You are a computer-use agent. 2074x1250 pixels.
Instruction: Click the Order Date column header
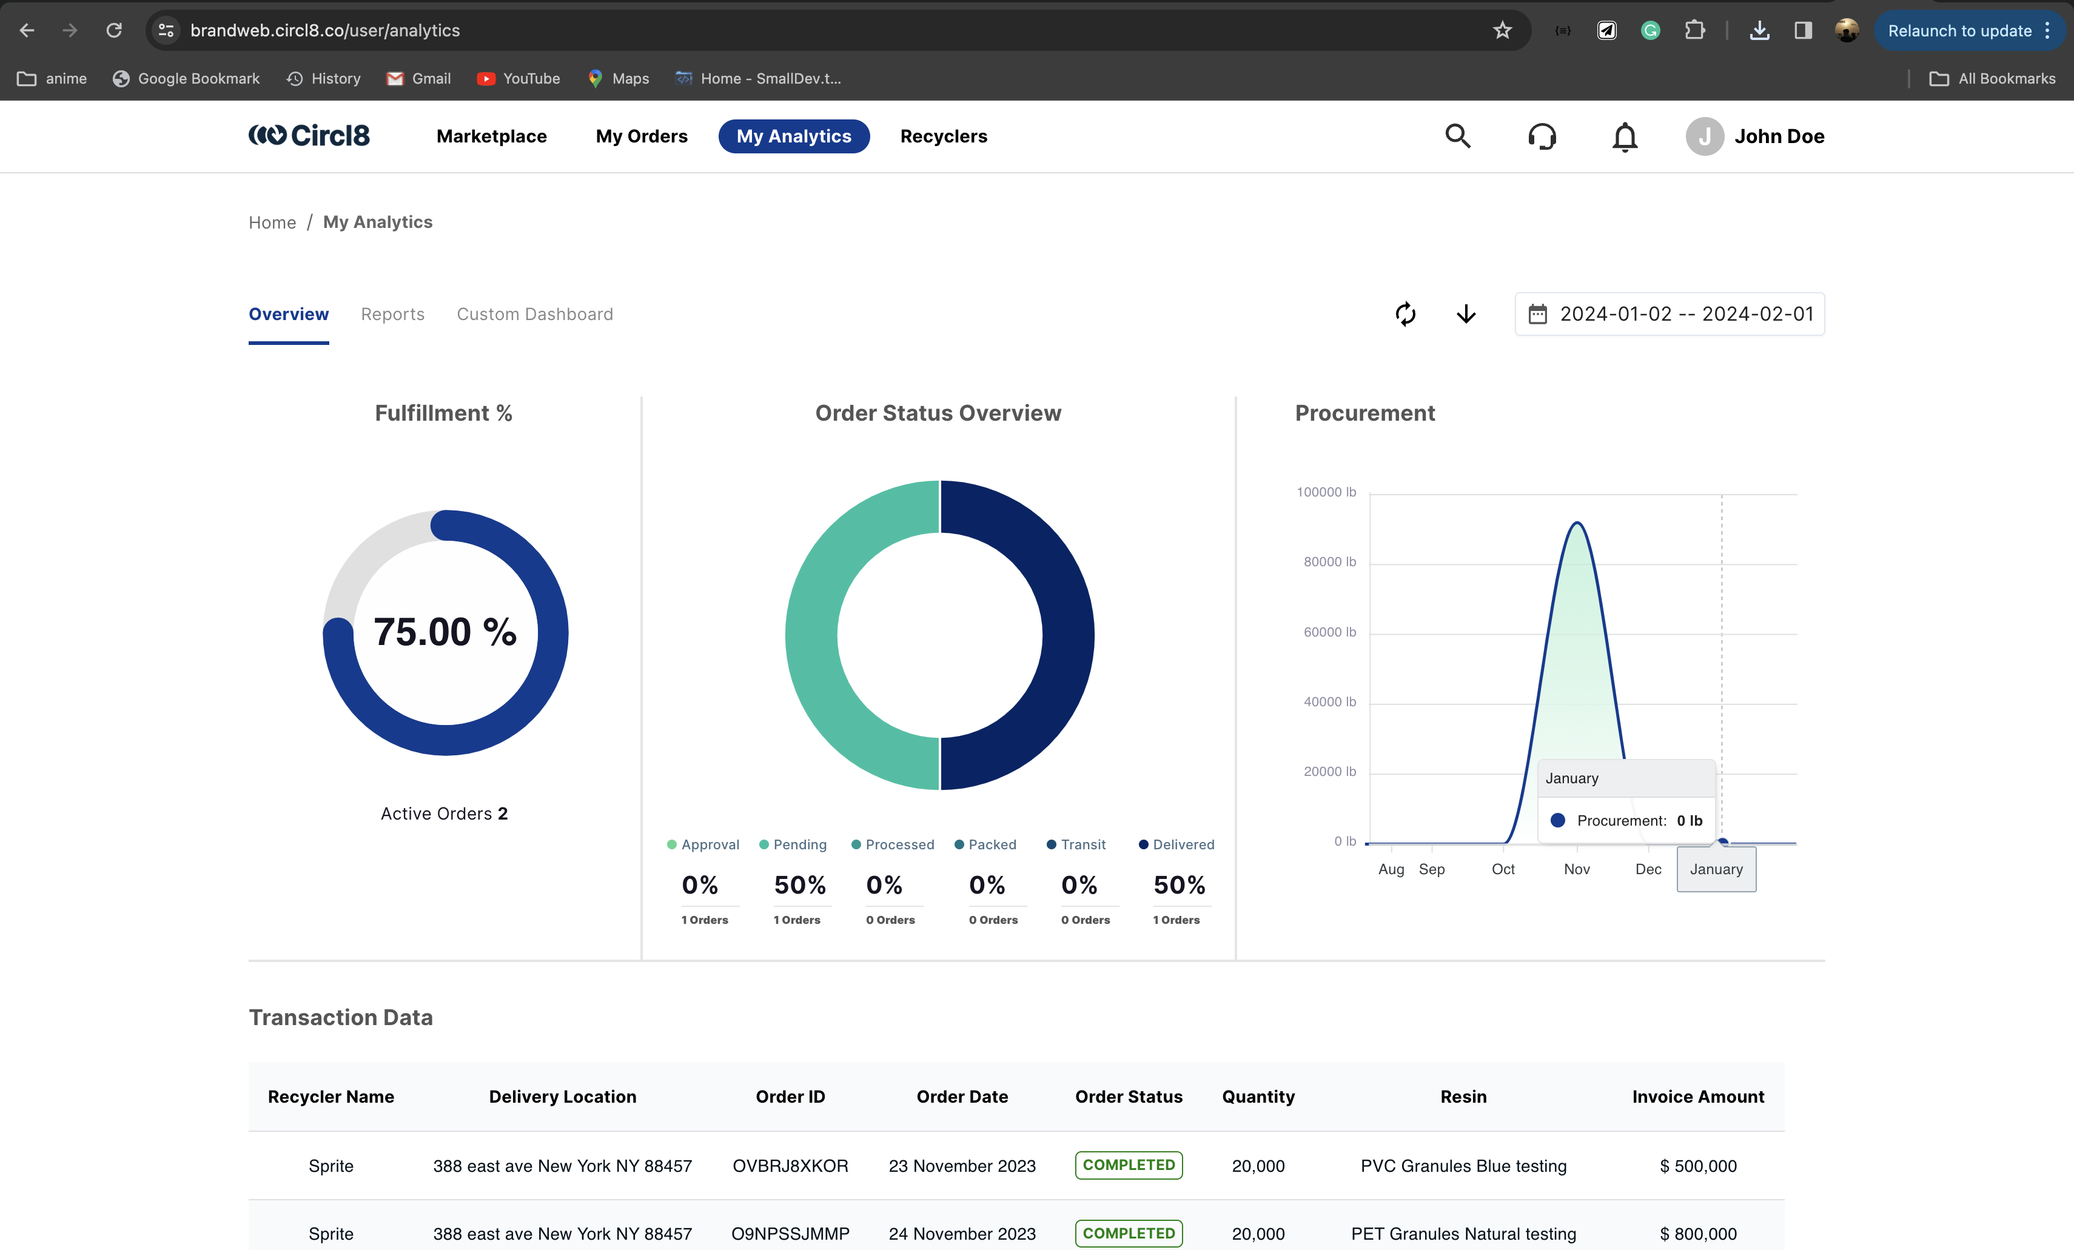coord(962,1096)
